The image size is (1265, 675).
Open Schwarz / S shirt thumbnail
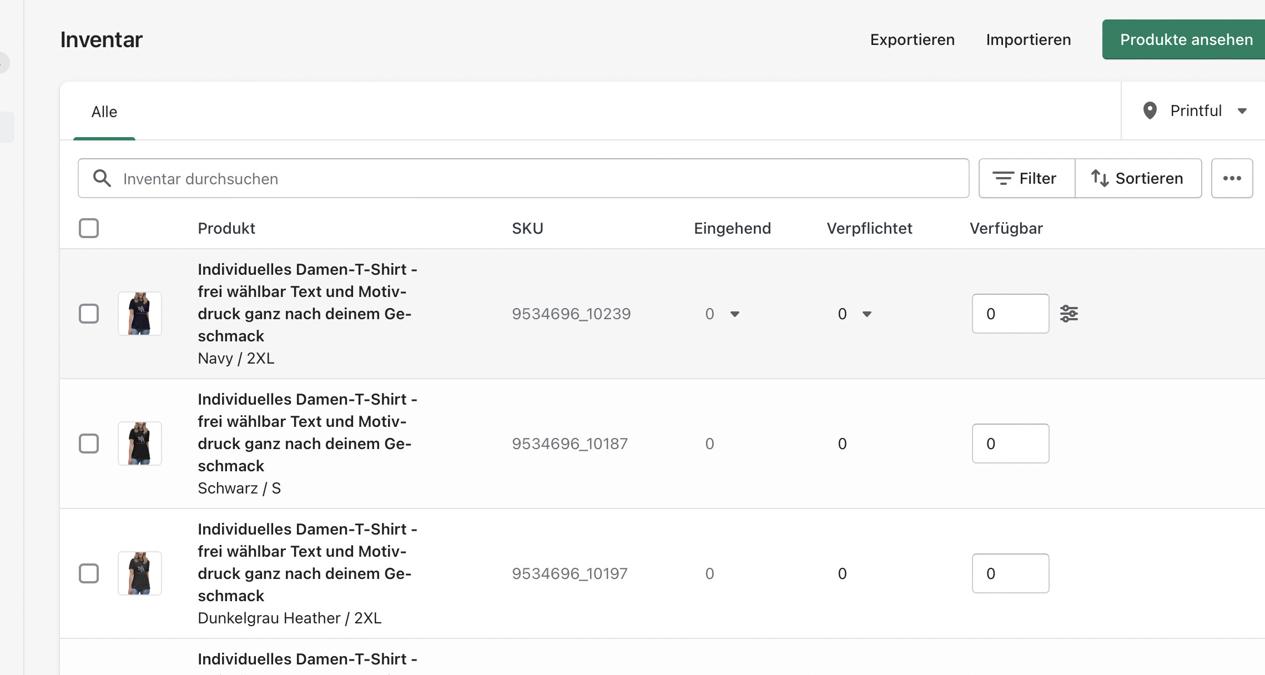coord(140,444)
